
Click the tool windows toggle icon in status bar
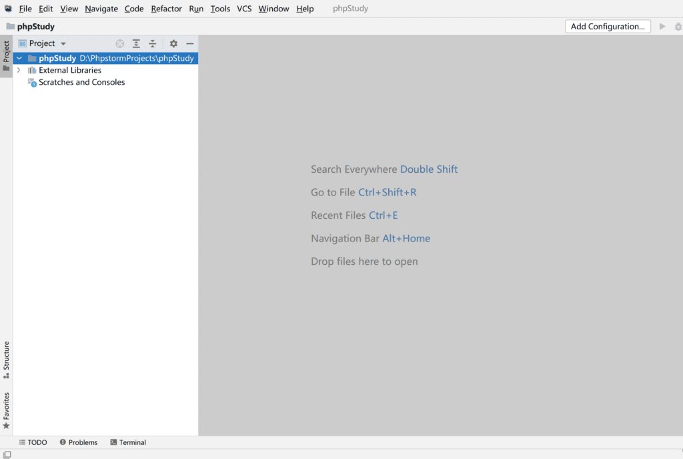click(x=6, y=454)
